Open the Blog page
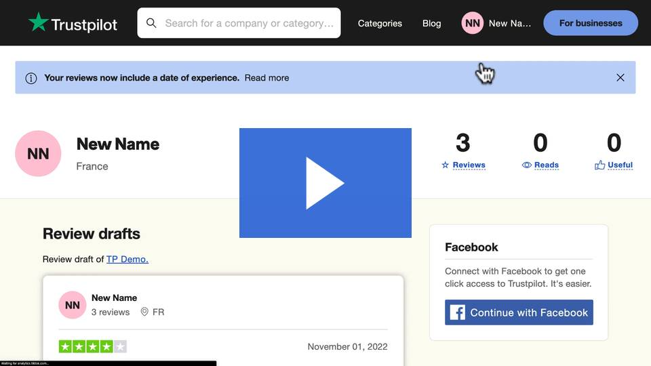Screen dimensions: 651x366 tap(432, 23)
